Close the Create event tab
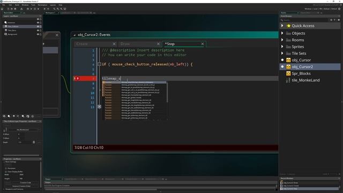This screenshot has height=193, width=343. click(x=114, y=44)
